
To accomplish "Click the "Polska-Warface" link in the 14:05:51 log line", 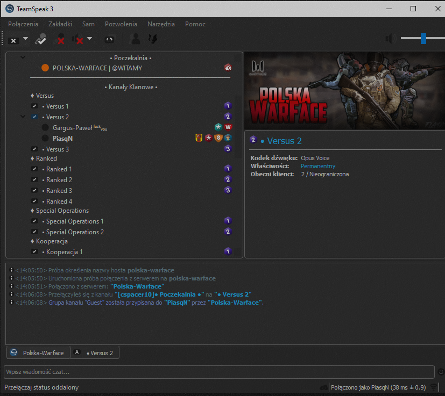I will click(x=137, y=286).
